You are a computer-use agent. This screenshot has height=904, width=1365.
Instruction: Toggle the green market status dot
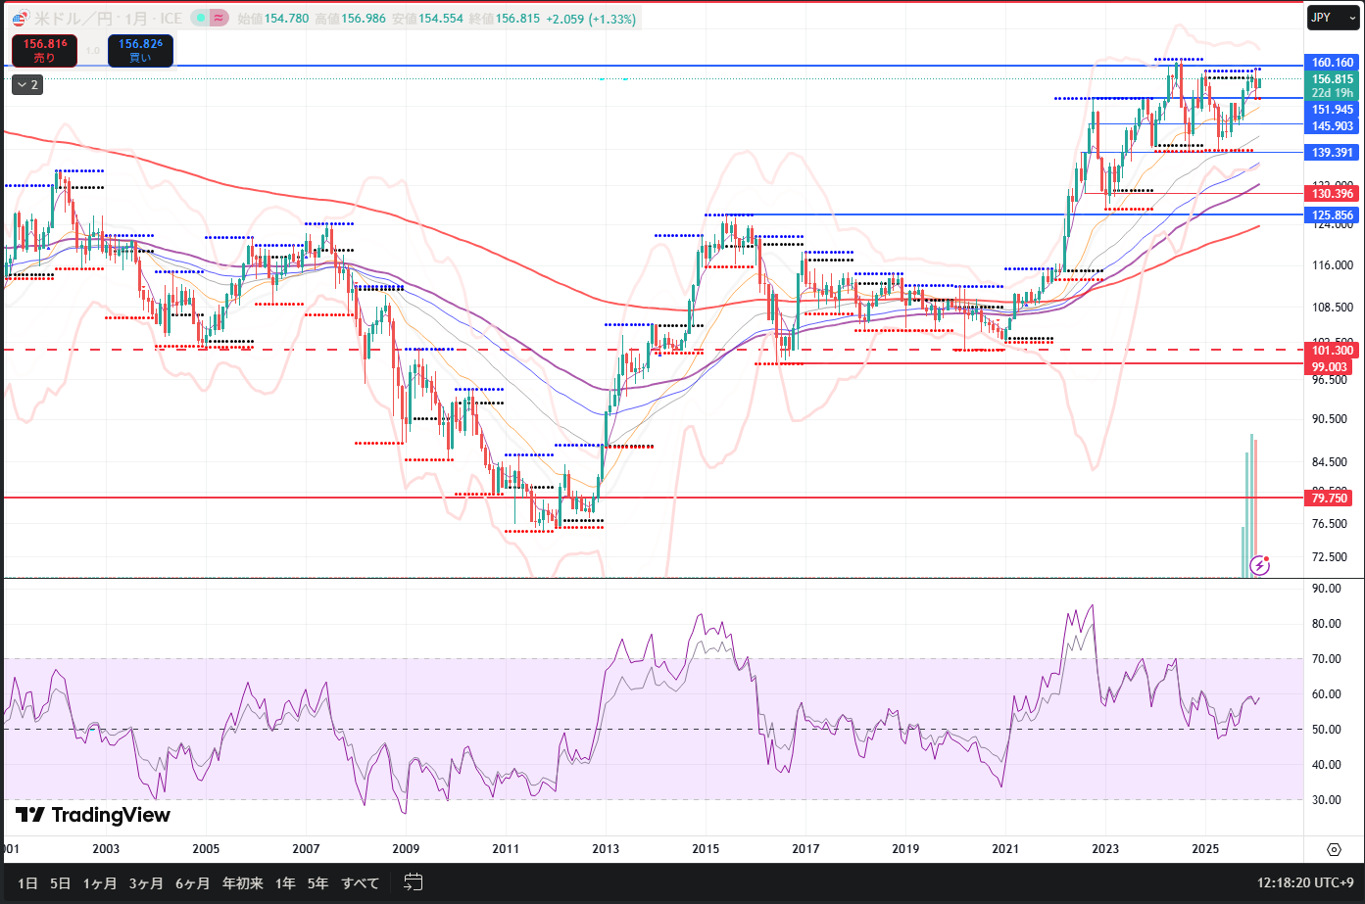tap(200, 19)
